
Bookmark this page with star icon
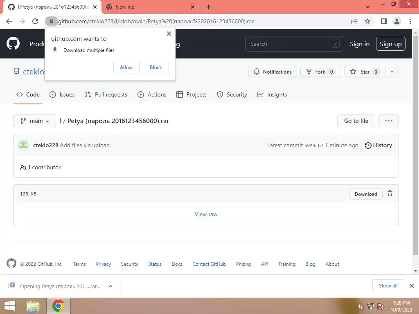coord(368,21)
